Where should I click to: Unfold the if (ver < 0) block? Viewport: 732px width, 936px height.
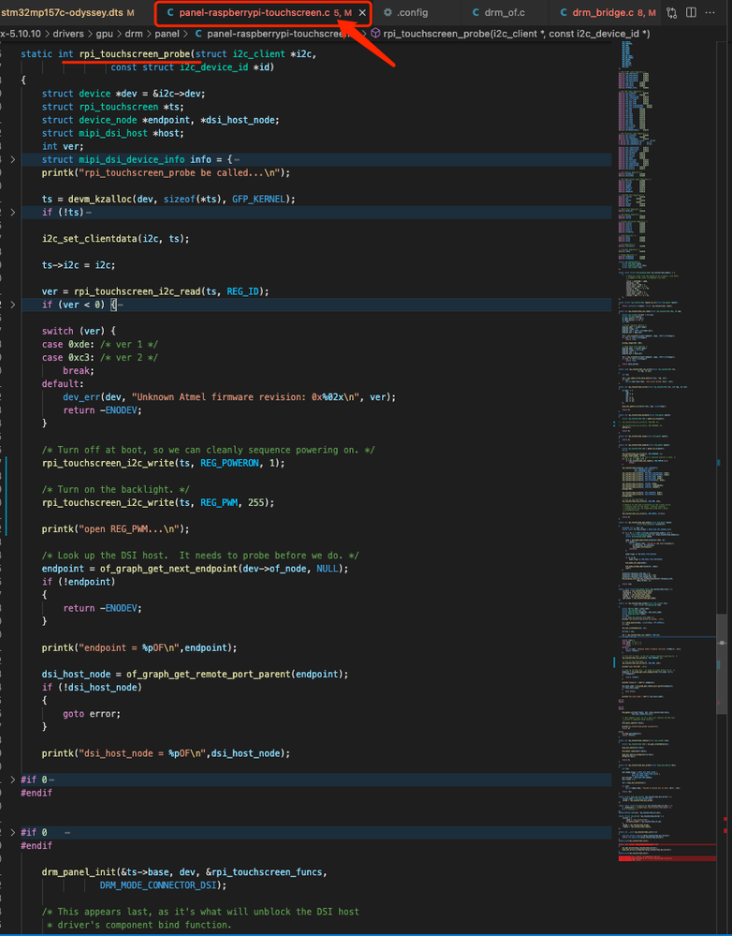12,305
